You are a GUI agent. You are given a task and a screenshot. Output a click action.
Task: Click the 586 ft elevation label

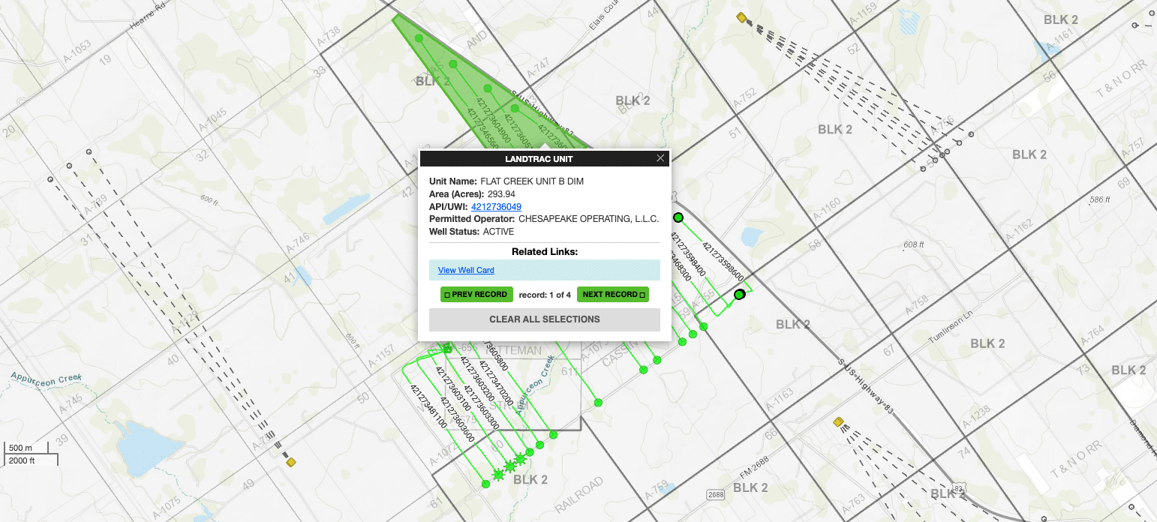click(x=1099, y=199)
